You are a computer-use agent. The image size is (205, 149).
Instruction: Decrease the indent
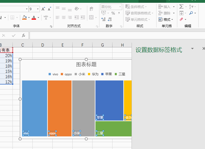coord(77,17)
